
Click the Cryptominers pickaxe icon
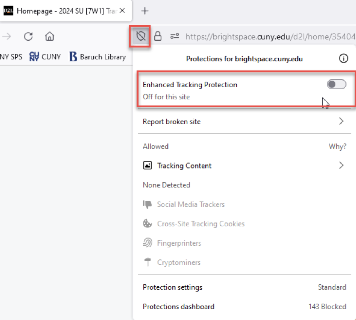point(147,262)
